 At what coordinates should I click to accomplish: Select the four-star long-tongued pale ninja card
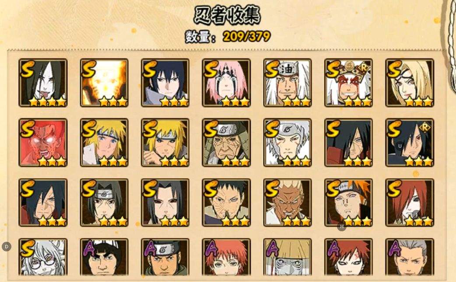(43, 83)
